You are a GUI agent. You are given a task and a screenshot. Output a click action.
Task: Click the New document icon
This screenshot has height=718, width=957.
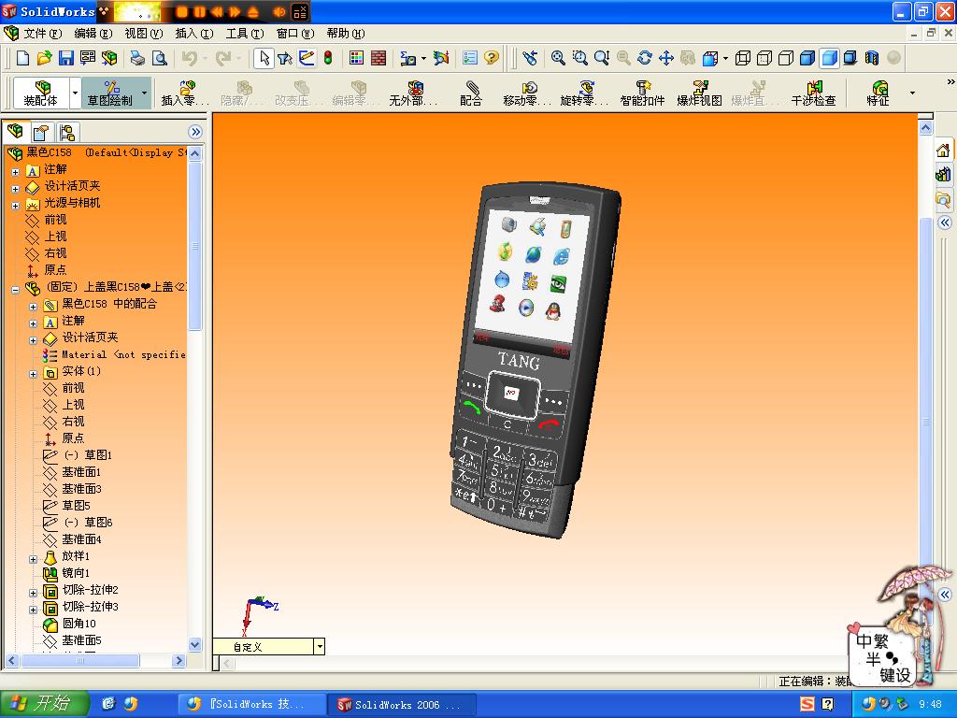[x=22, y=58]
